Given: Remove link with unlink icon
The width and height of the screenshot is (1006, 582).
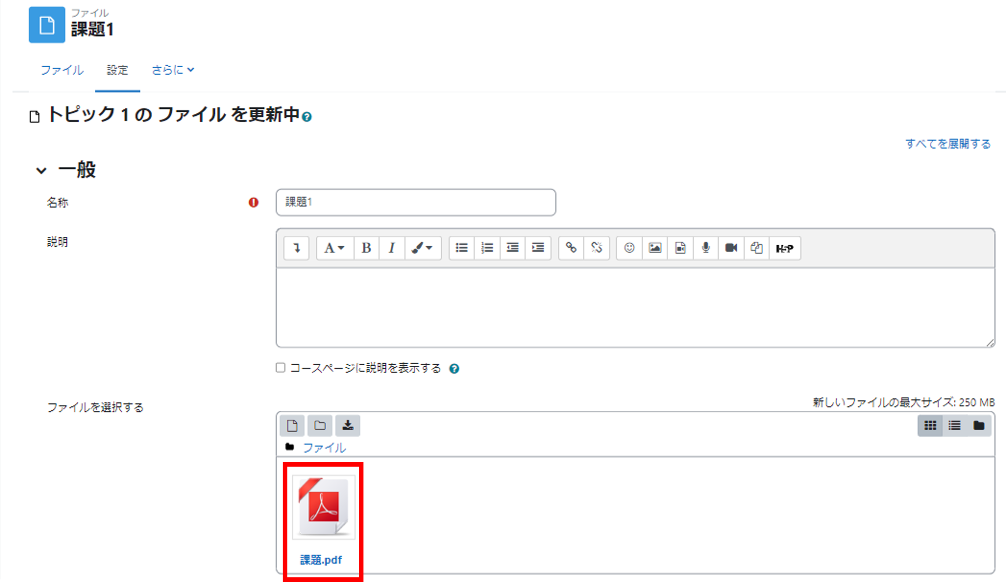Looking at the screenshot, I should tap(596, 248).
